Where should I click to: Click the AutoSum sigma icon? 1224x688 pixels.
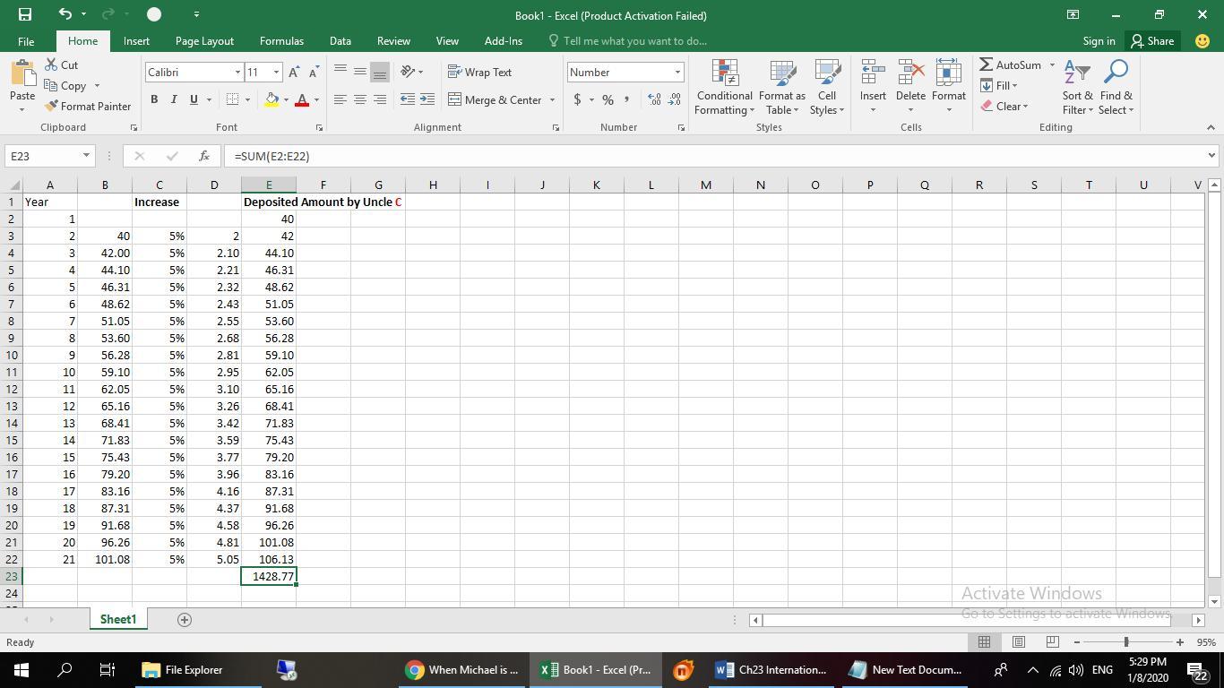click(x=986, y=65)
